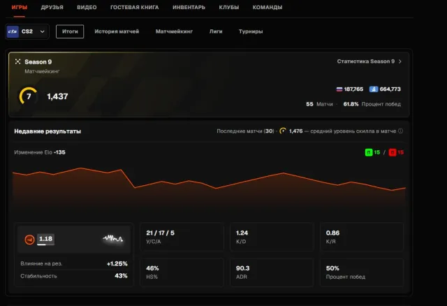Click the 664,773 region rank value
This screenshot has height=306, width=447.
tap(390, 89)
